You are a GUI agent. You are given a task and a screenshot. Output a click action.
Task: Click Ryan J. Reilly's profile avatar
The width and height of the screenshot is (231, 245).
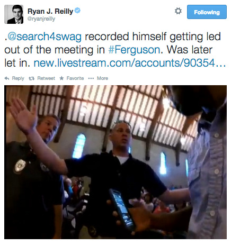14,14
